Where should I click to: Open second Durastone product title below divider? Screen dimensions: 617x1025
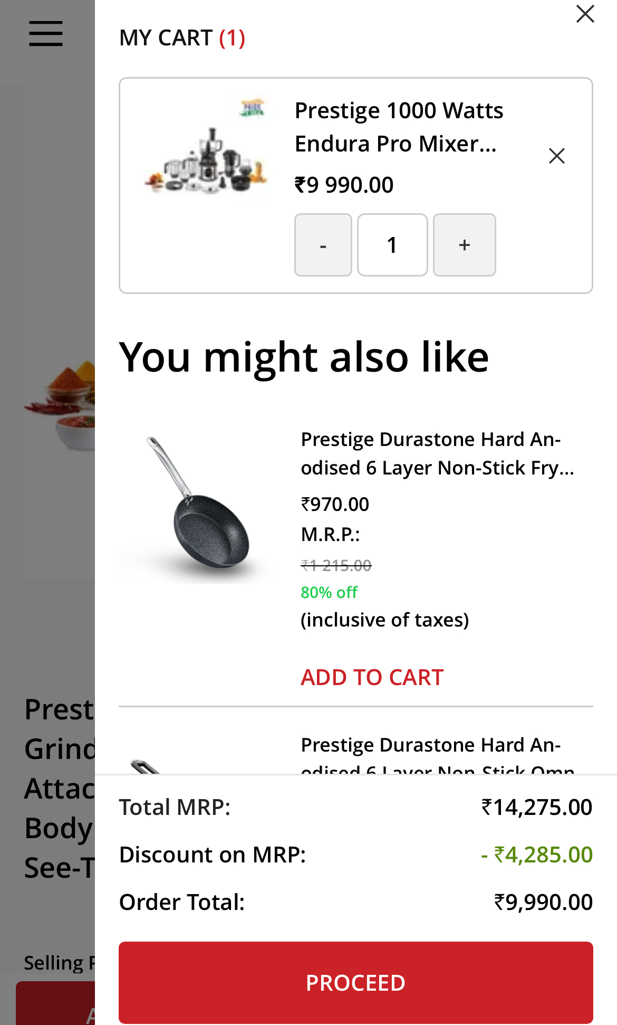[x=431, y=746]
